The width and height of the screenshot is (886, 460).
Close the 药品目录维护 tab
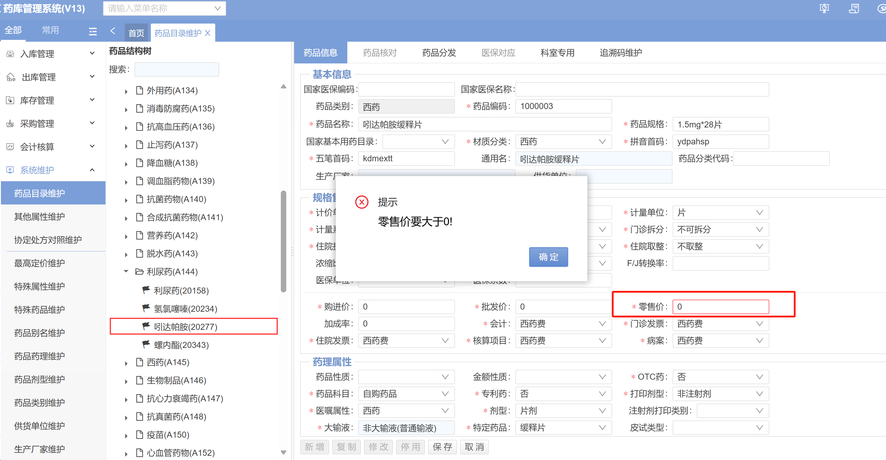208,33
